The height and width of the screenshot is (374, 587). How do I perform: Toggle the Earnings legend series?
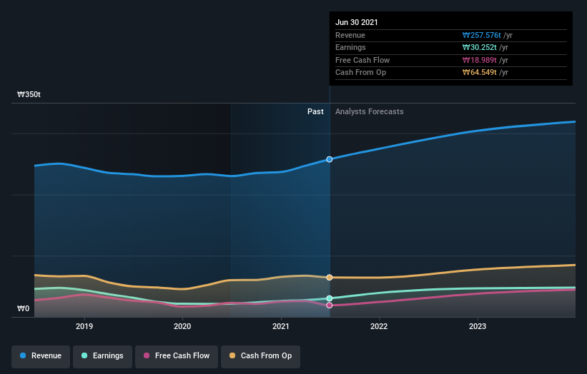(x=102, y=356)
